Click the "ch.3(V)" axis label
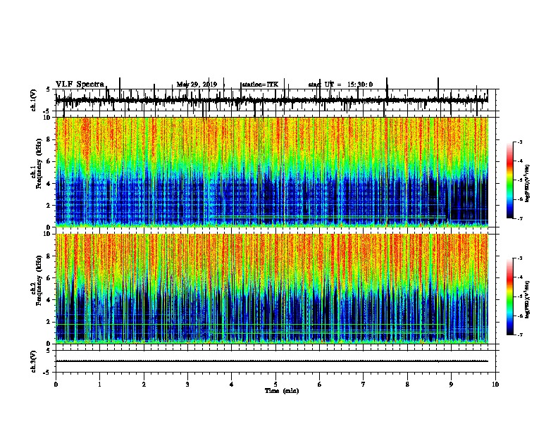The image size is (558, 431). [x=34, y=361]
